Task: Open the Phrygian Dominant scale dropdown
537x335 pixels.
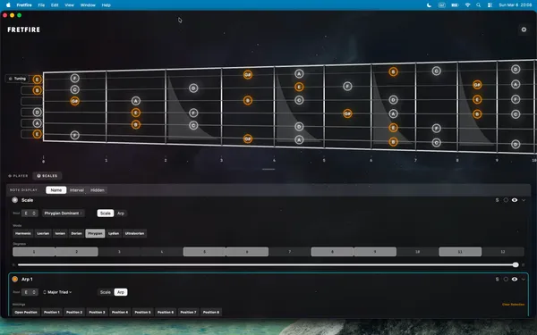Action: [x=63, y=214]
